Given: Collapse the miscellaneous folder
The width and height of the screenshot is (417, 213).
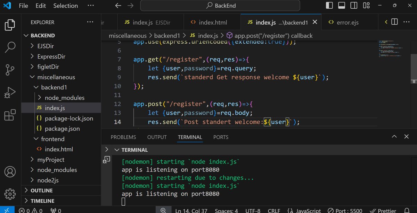Looking at the screenshot, I should (x=61, y=77).
